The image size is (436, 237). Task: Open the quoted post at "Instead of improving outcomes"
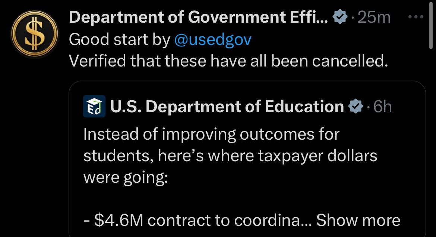211,134
